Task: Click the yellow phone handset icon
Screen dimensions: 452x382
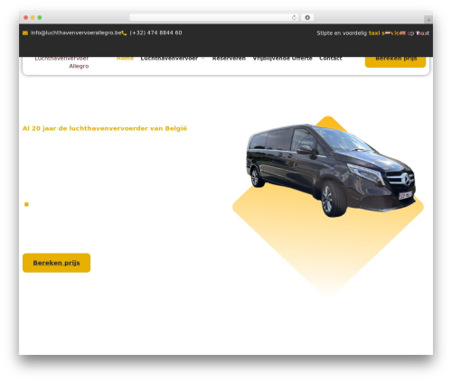Action: [x=124, y=33]
